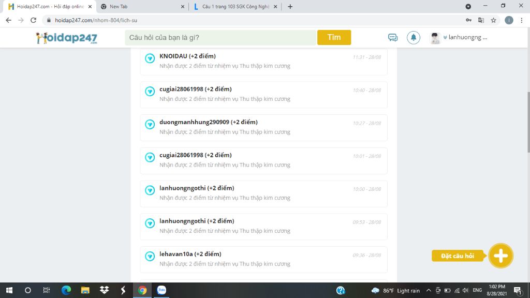Click the diamond icon beside duongmanhhung290909
This screenshot has height=298, width=530.
(x=150, y=124)
